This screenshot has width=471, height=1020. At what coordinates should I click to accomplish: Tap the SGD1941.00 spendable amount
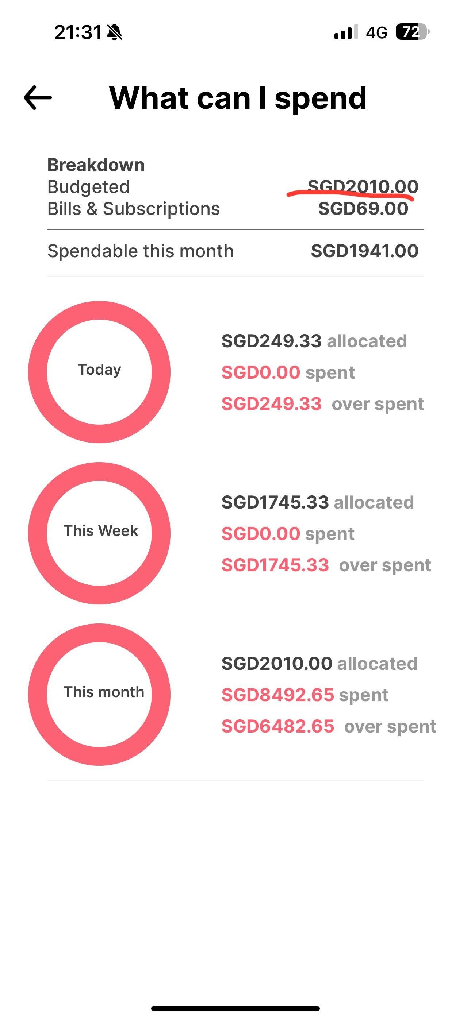[x=364, y=251]
